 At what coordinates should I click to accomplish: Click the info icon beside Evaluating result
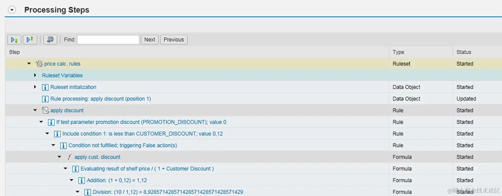click(x=75, y=169)
